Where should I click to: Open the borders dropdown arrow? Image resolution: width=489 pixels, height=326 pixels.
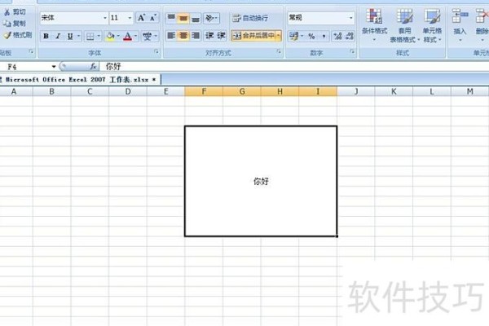[99, 36]
